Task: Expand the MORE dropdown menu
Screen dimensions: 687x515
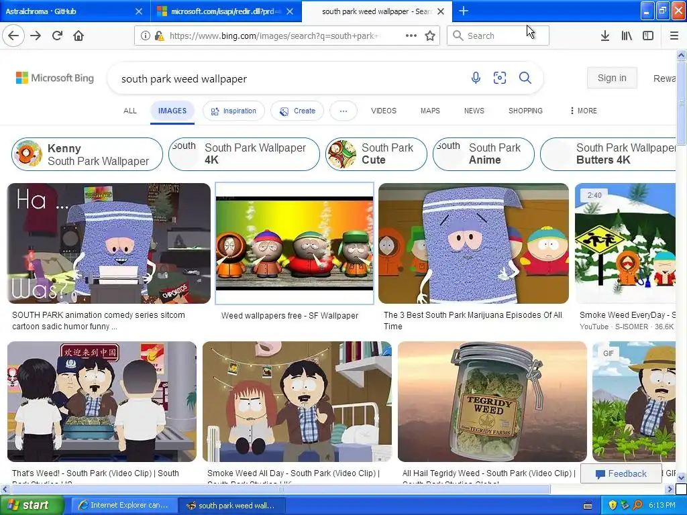Action: point(584,111)
